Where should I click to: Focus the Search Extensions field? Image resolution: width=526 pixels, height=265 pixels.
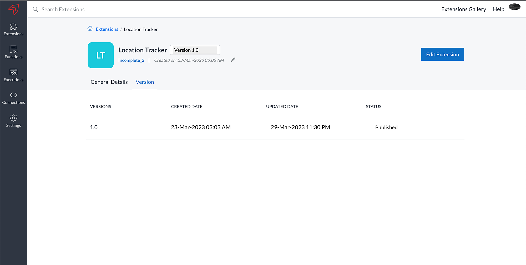point(63,9)
